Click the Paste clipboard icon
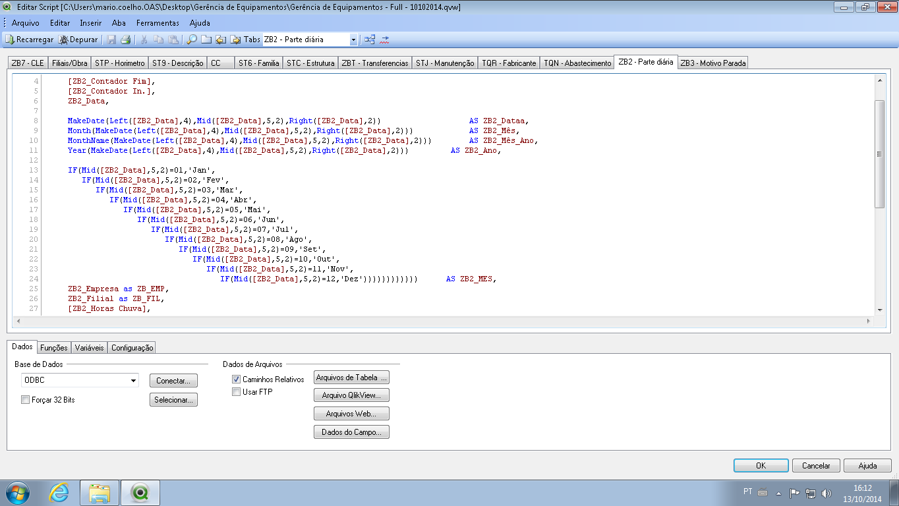Screen dimensions: 899x506 (173, 40)
